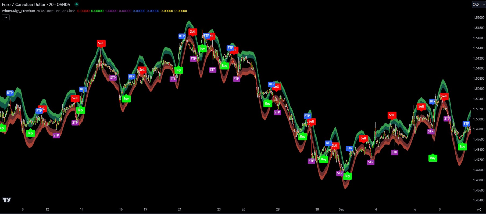Click price axis label 1.50800

(479, 79)
